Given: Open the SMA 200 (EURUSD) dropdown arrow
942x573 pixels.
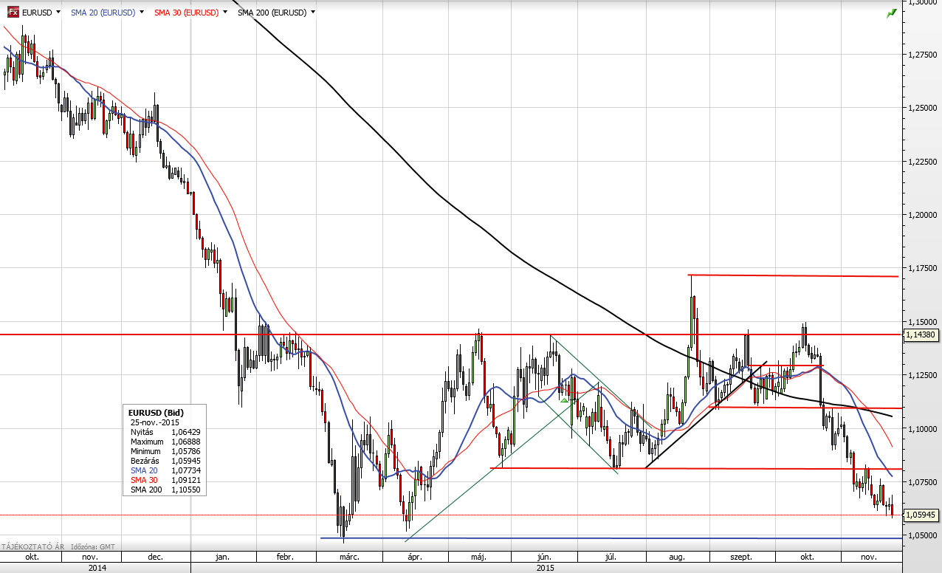Looking at the screenshot, I should (313, 13).
